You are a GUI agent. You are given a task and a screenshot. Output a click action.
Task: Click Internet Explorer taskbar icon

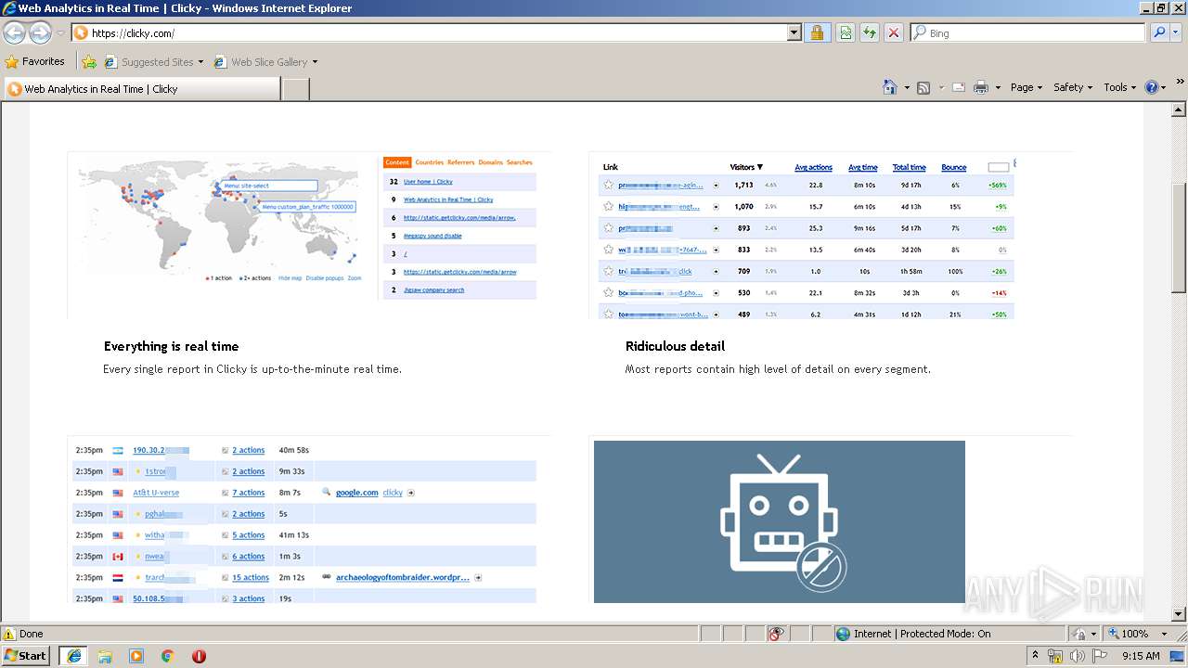pos(74,655)
